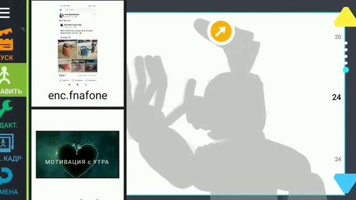Image resolution: width=356 pixels, height=200 pixels.
Task: Tap the cyan timeline position dot
Action: click(x=346, y=70)
